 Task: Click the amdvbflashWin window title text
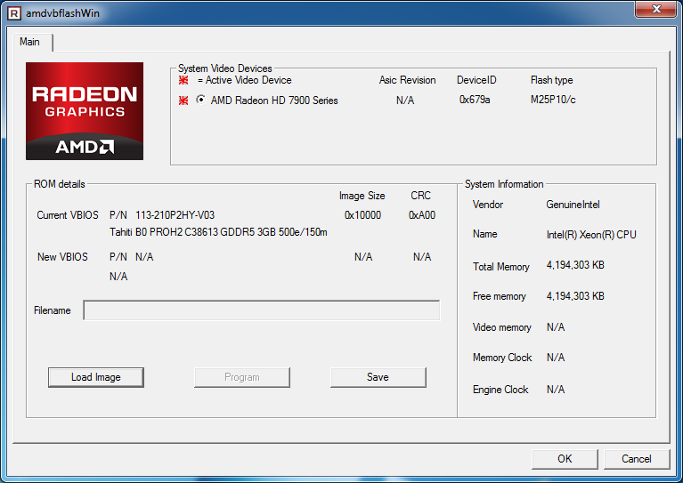[62, 13]
